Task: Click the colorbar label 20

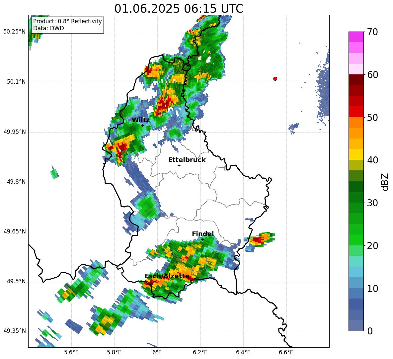Action: (x=372, y=246)
